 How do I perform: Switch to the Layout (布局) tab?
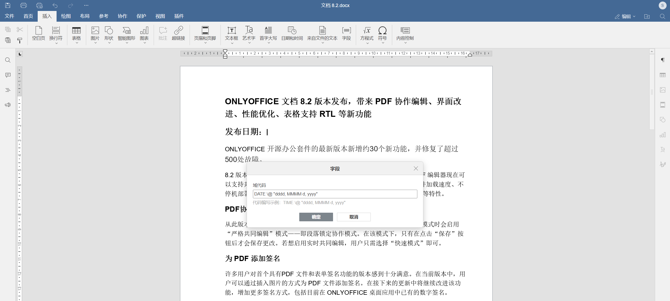(x=85, y=16)
